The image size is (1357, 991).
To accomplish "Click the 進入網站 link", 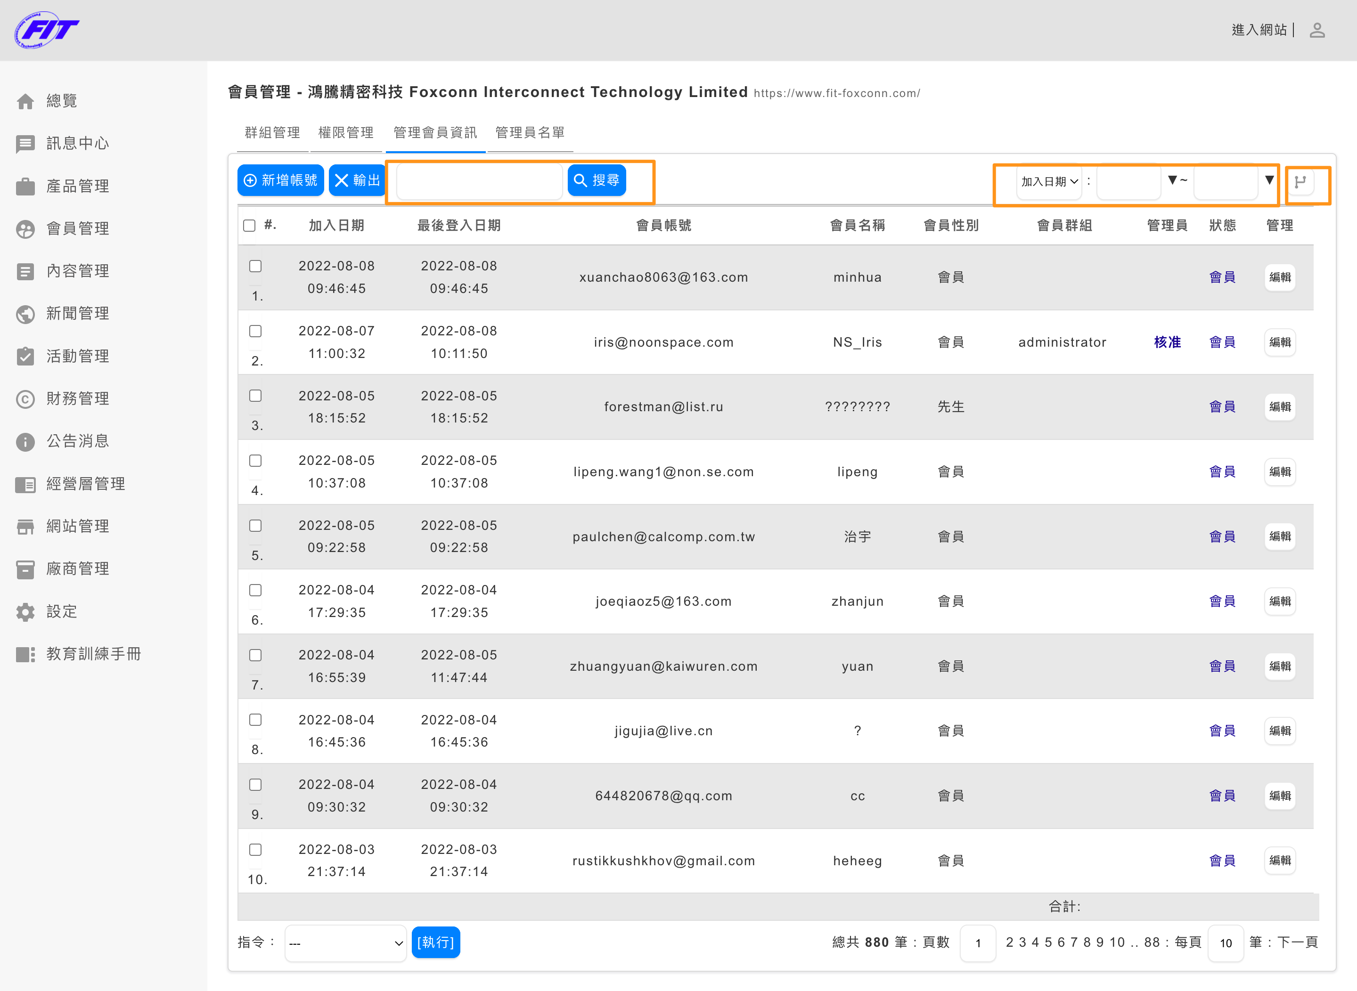I will (x=1259, y=30).
